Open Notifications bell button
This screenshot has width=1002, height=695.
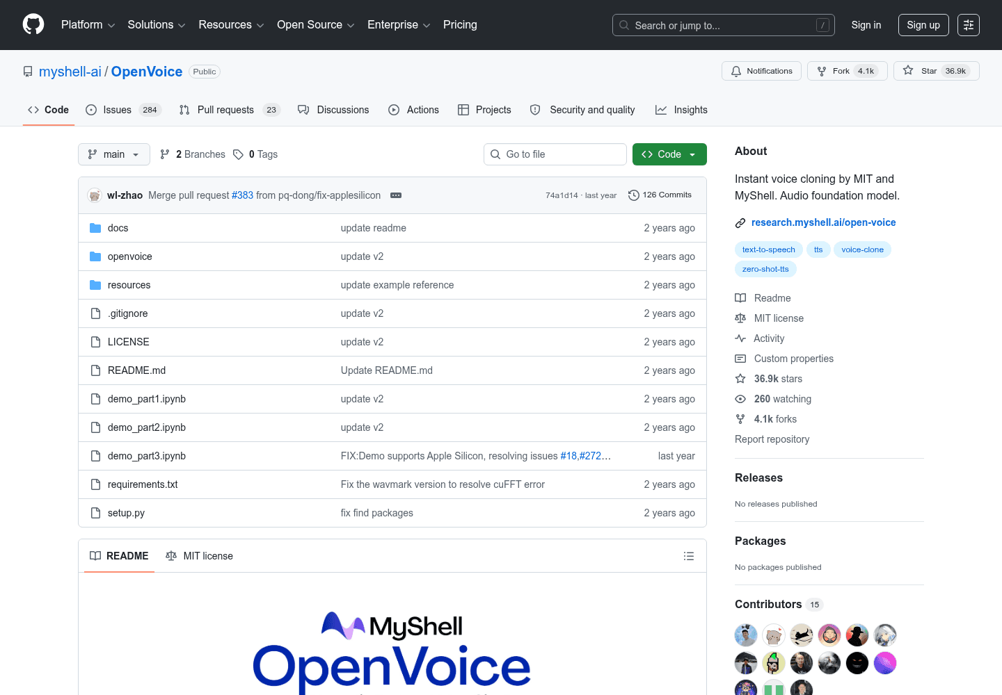[762, 71]
